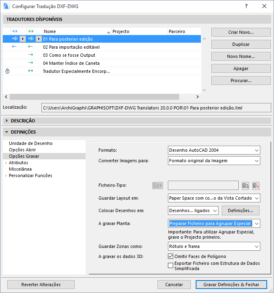This screenshot has height=293, width=274.
Task: Click Gravar Definições & Fechar
Action: 231,285
